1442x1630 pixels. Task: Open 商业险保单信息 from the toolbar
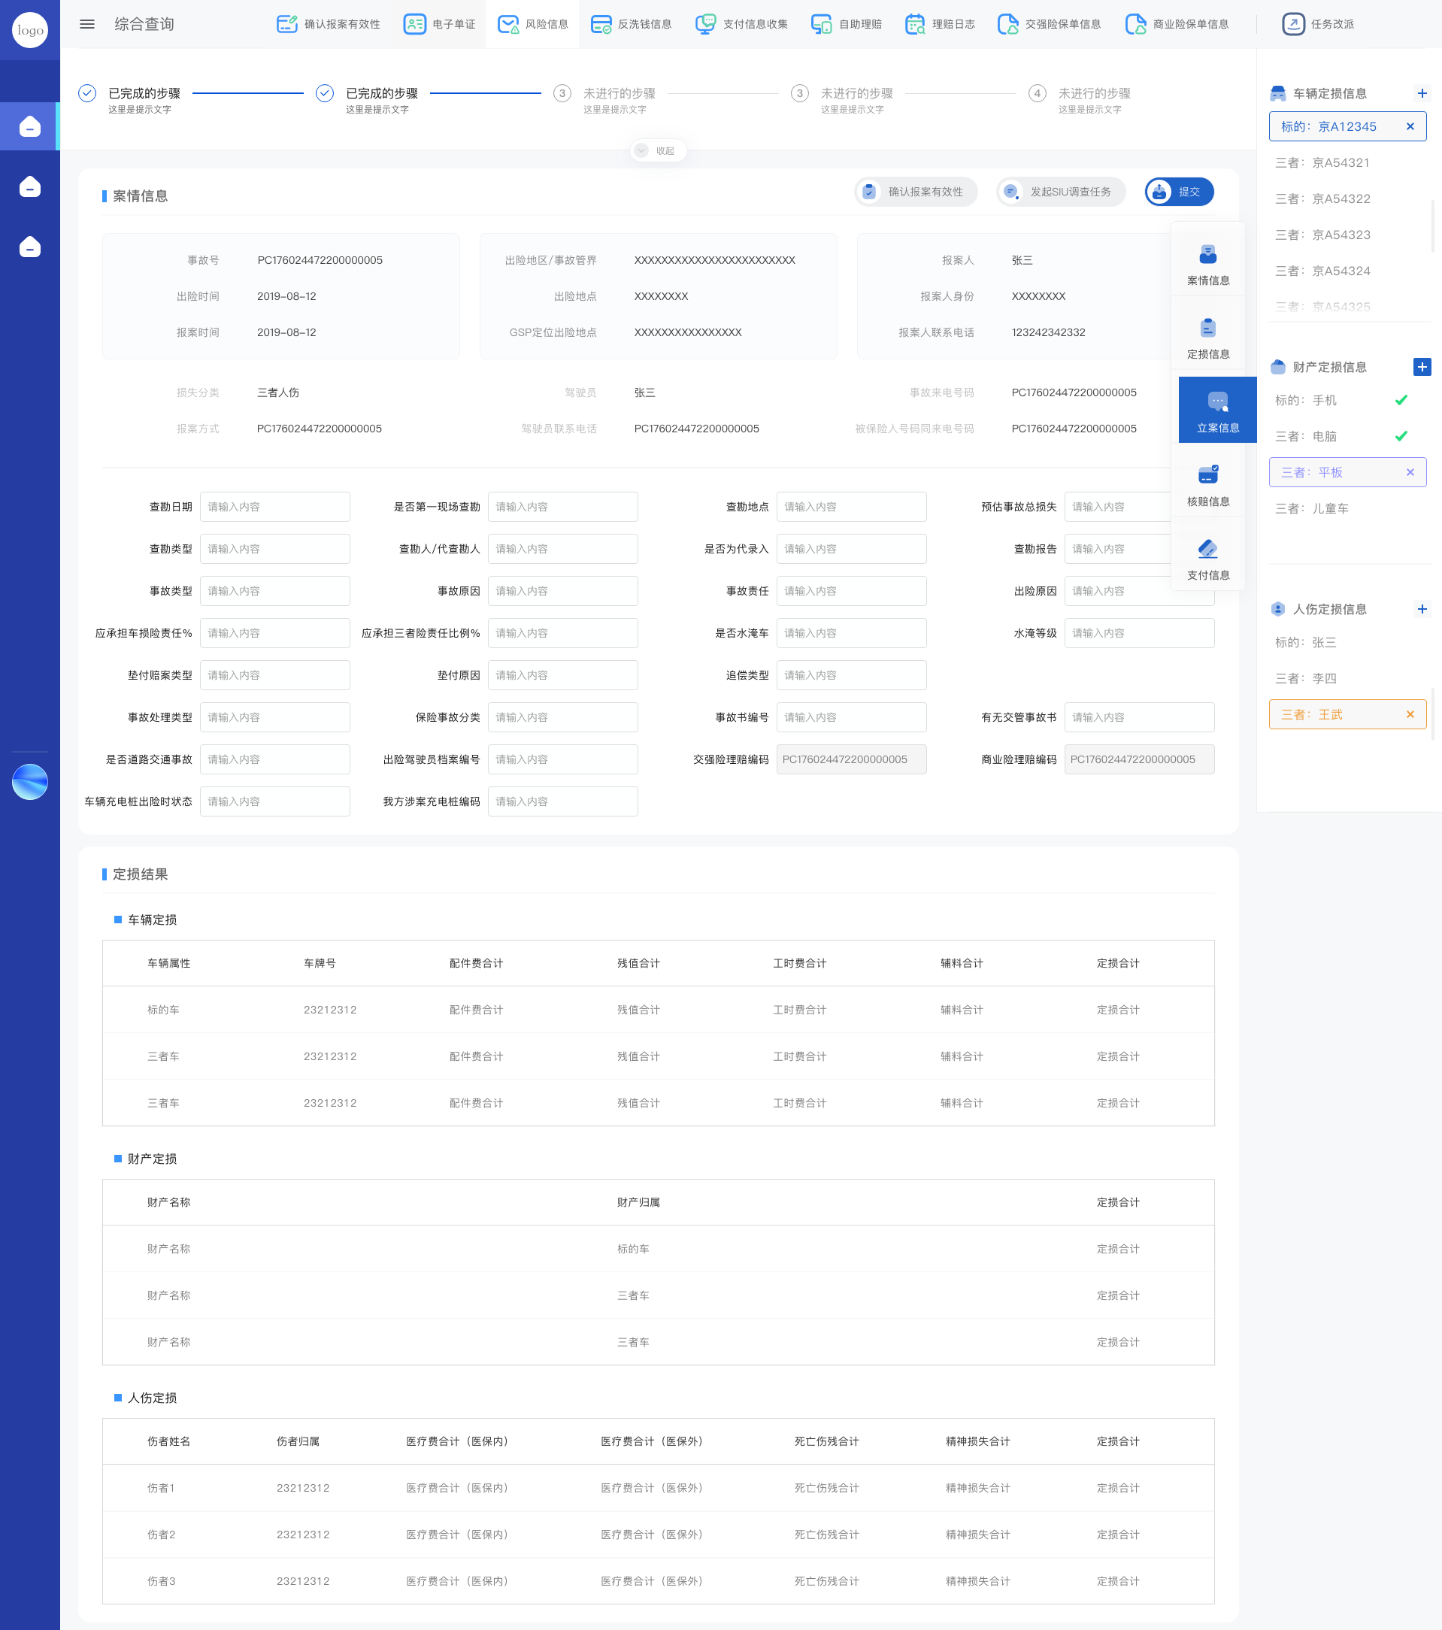pyautogui.click(x=1177, y=24)
